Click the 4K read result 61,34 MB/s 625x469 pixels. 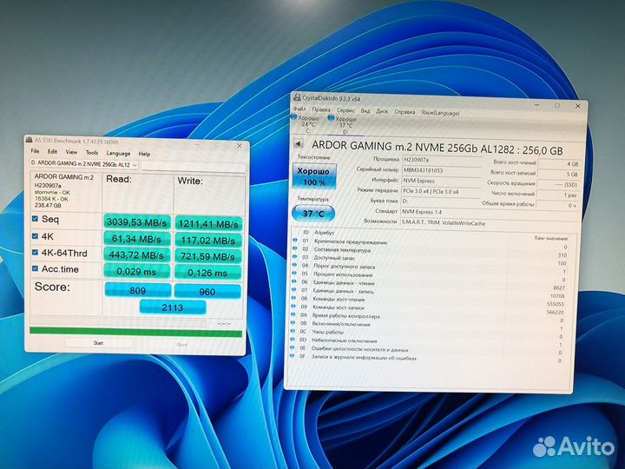[137, 239]
